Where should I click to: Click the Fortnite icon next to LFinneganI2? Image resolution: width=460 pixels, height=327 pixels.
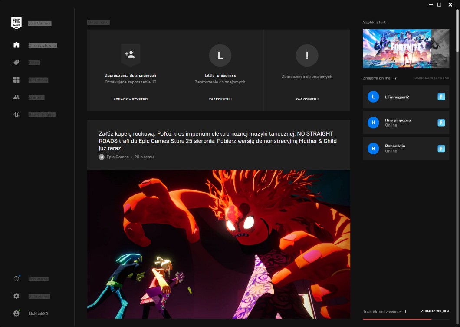pos(441,97)
